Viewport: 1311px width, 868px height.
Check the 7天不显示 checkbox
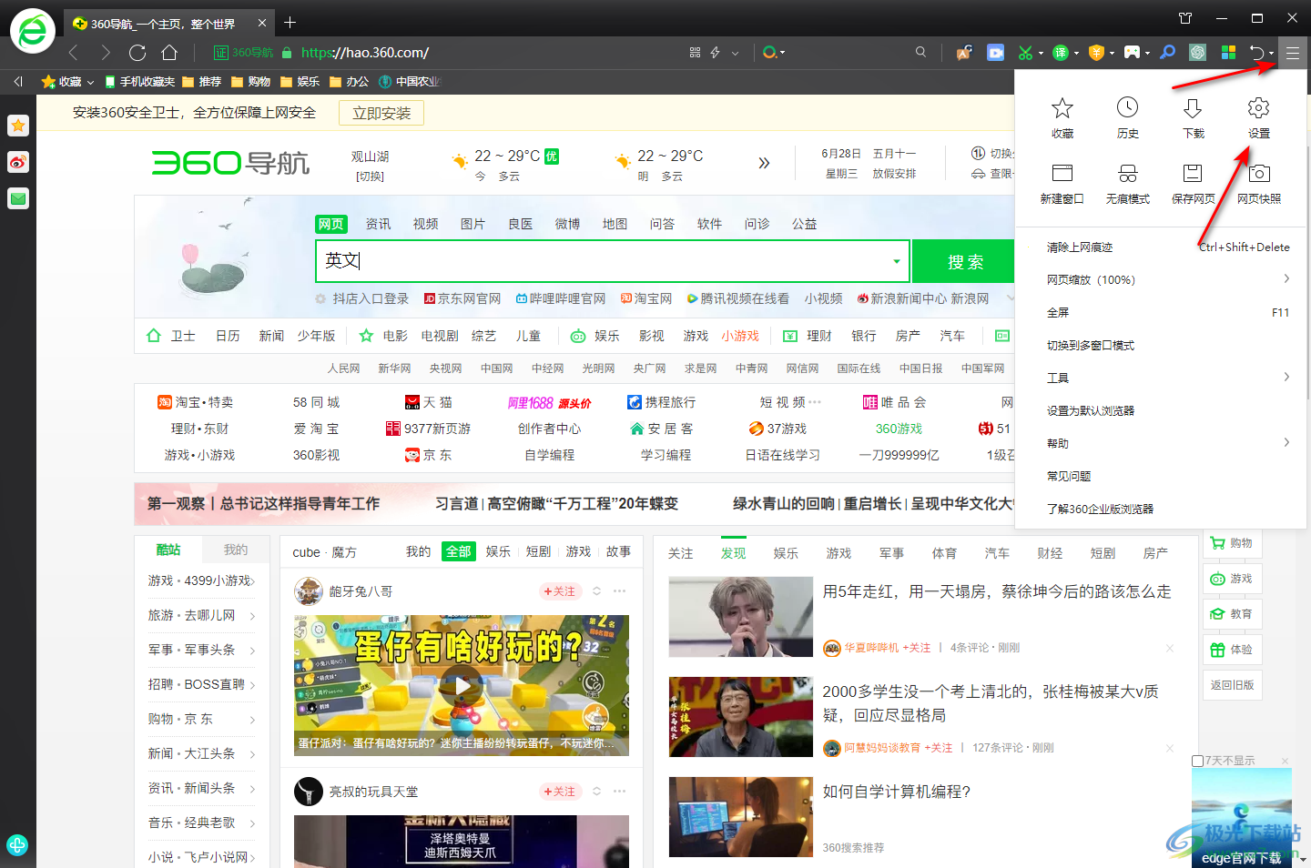pos(1197,761)
